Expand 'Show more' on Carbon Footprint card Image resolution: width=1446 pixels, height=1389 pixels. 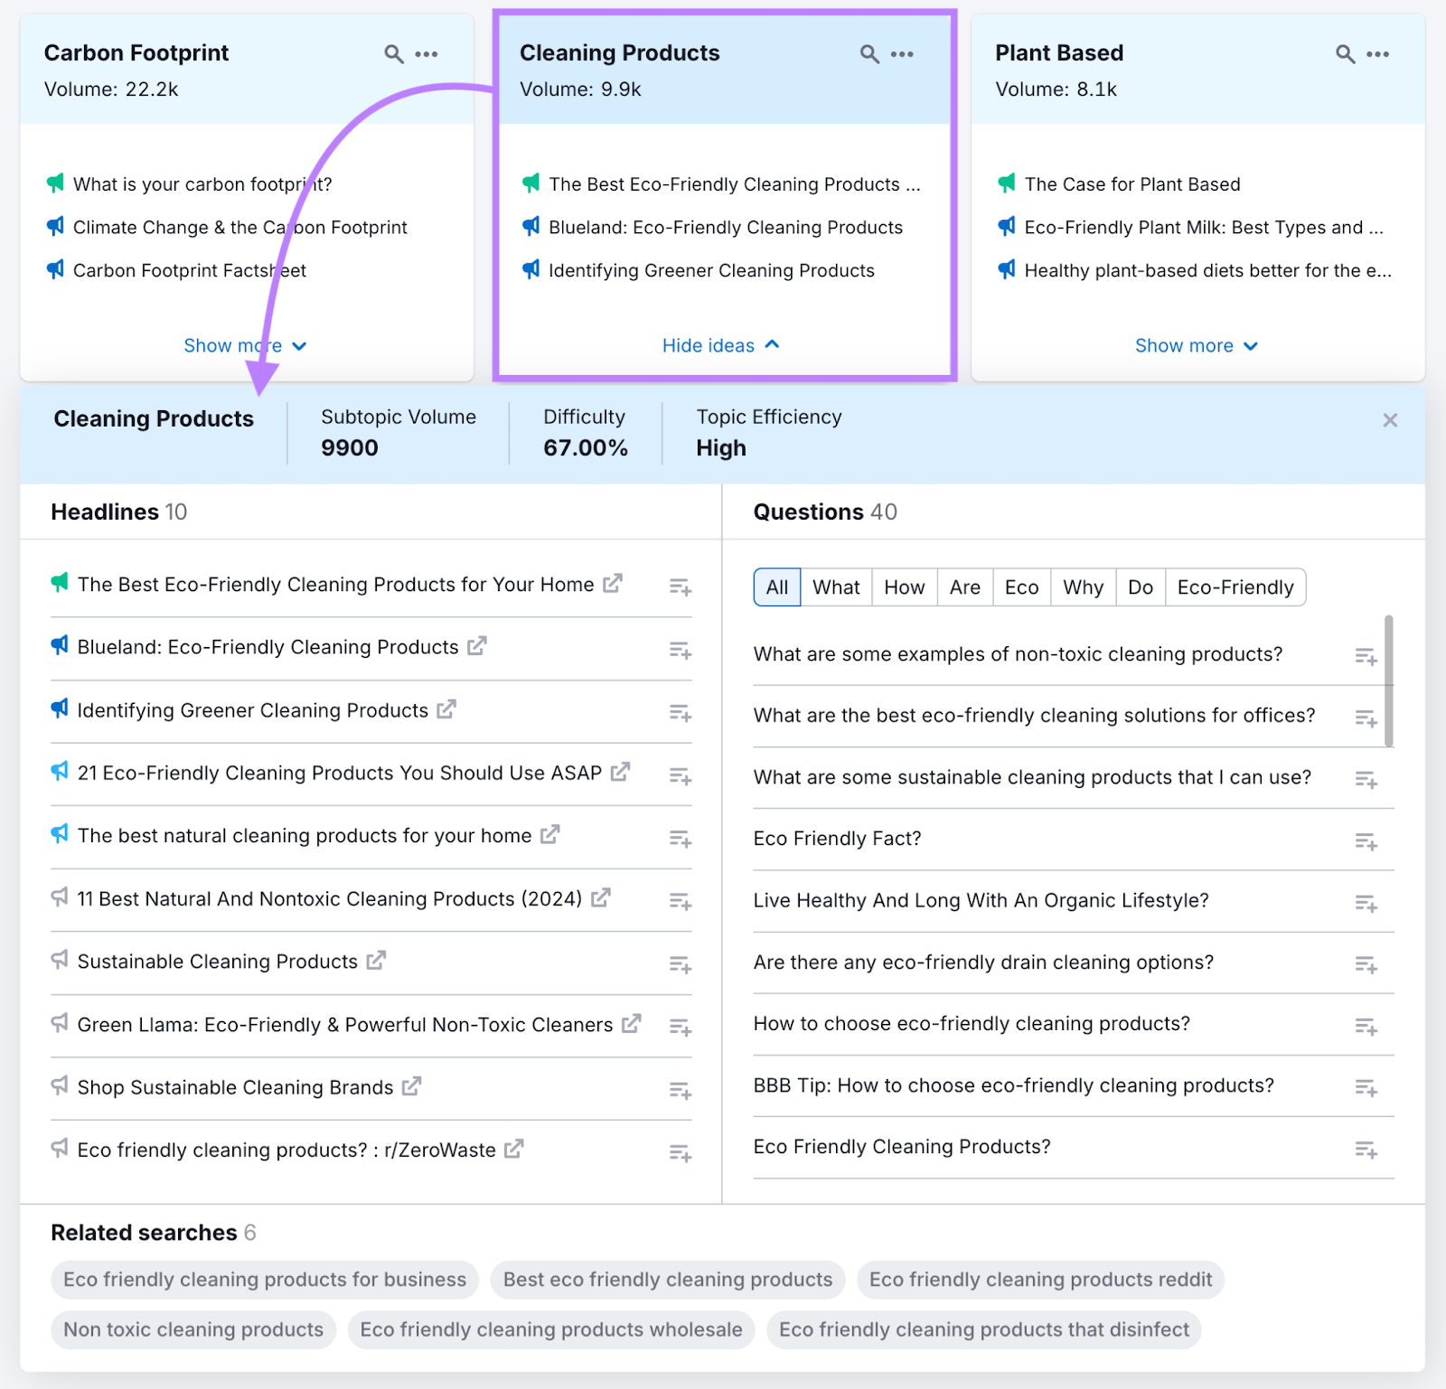(x=244, y=345)
